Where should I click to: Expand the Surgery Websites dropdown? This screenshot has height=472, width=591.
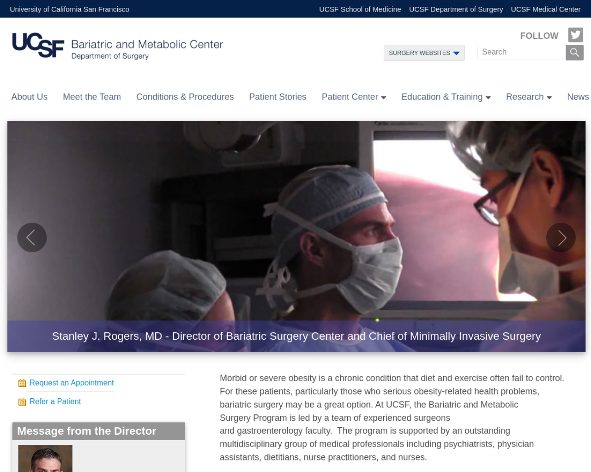(x=424, y=53)
